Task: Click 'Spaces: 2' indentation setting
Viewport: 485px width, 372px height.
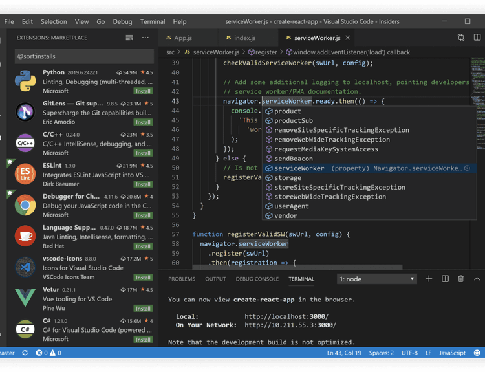Action: click(381, 353)
